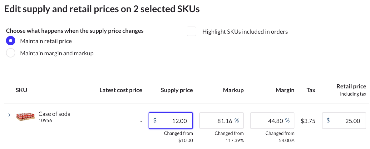Screen dimensions: 370x149
Task: Choose Maintain margin and markup radio button
Action: pyautogui.click(x=11, y=53)
